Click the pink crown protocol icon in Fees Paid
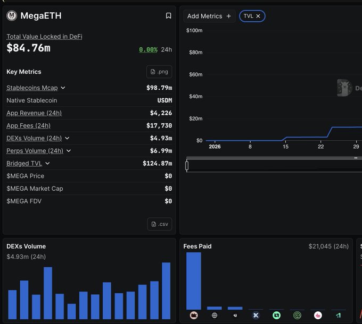Screen dimensions: 362x324 [194, 316]
